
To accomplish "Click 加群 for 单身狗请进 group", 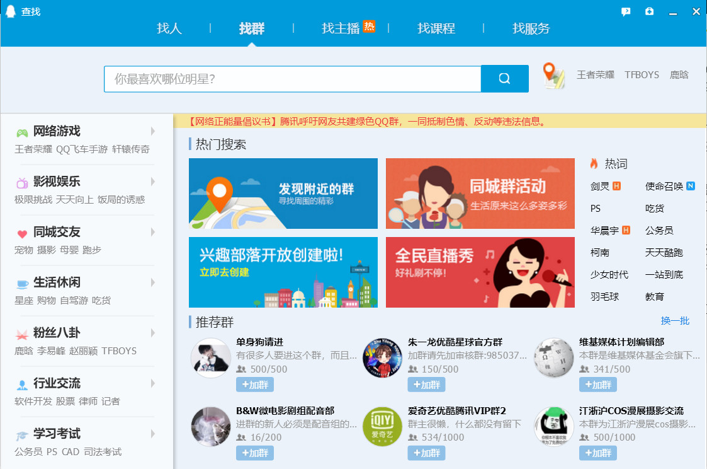I will (254, 385).
